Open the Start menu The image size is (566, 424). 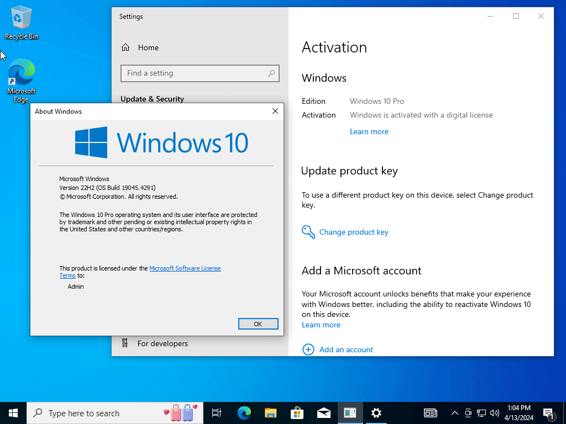pyautogui.click(x=13, y=412)
